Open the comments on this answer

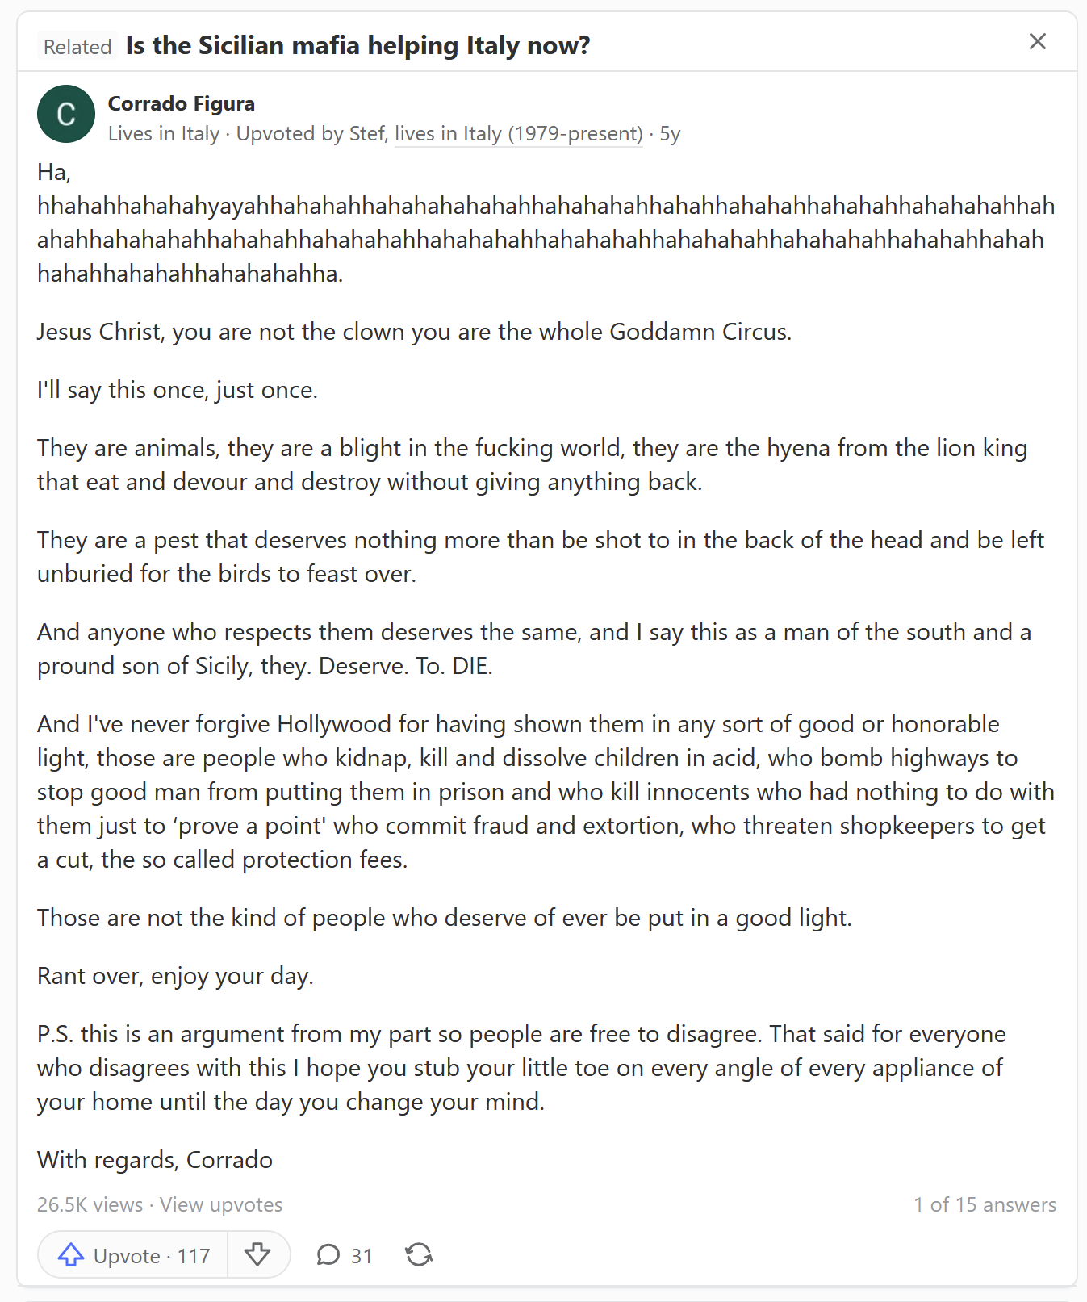(344, 1255)
